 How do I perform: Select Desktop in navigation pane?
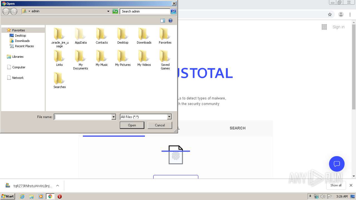point(20,36)
